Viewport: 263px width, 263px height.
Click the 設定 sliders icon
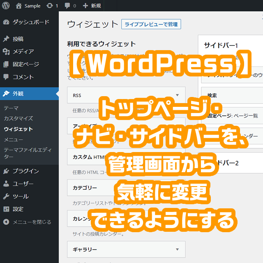[x=6, y=209]
